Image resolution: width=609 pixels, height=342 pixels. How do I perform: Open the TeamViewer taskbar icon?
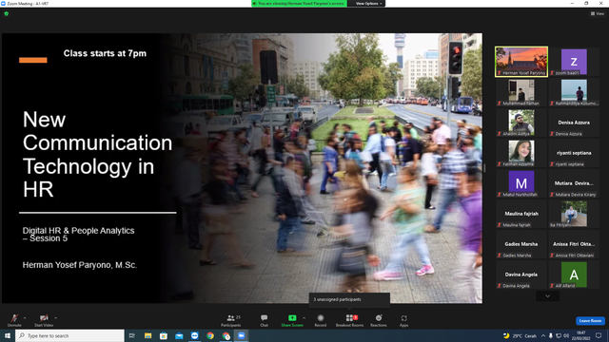pos(194,335)
